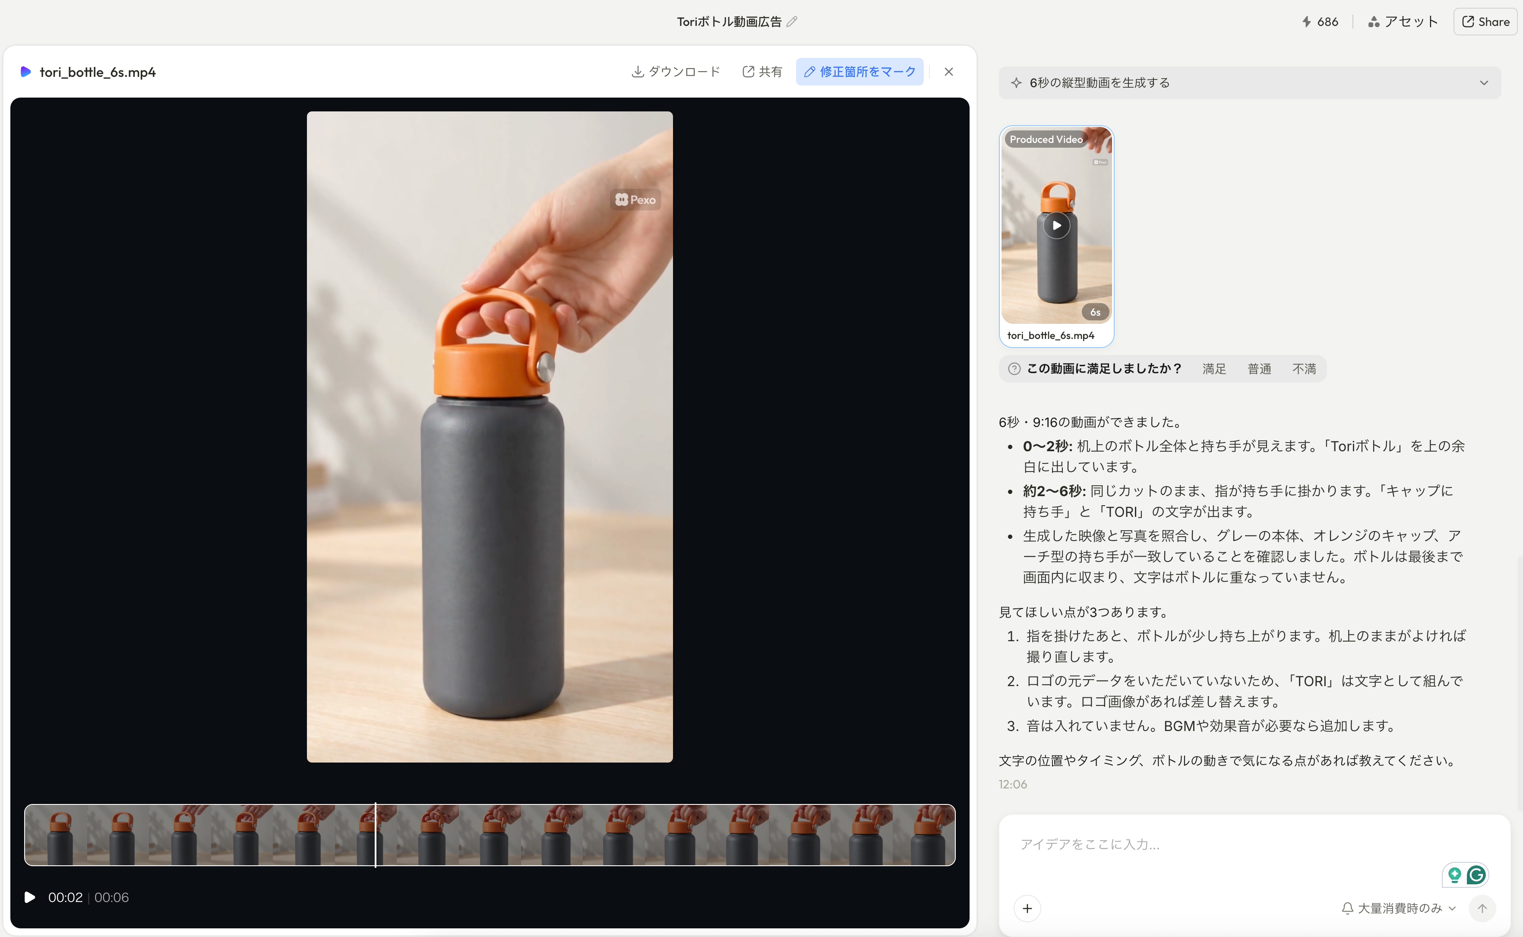The image size is (1523, 937).
Task: Play the video with the play button
Action: [29, 897]
